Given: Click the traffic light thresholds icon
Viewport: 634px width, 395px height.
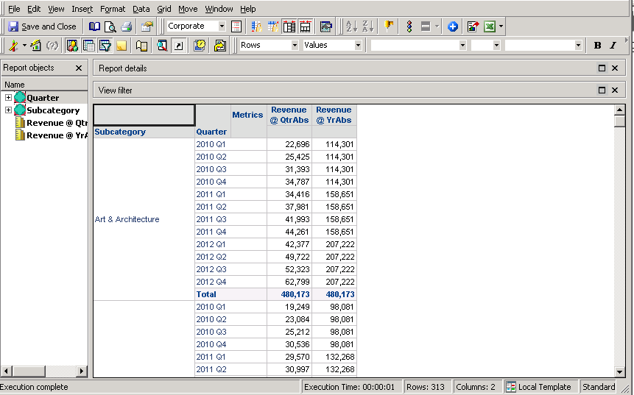Looking at the screenshot, I should click(x=409, y=26).
